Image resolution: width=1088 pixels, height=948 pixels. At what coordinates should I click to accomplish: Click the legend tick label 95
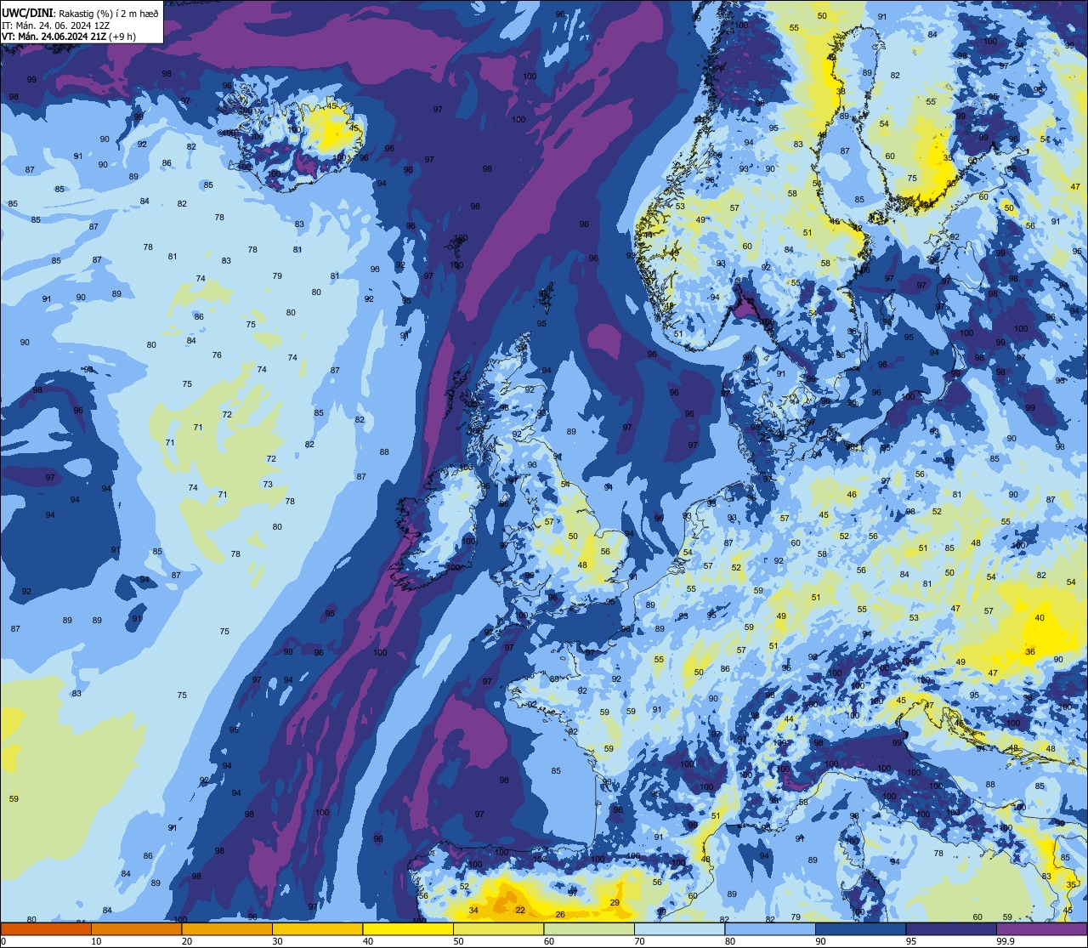point(911,941)
